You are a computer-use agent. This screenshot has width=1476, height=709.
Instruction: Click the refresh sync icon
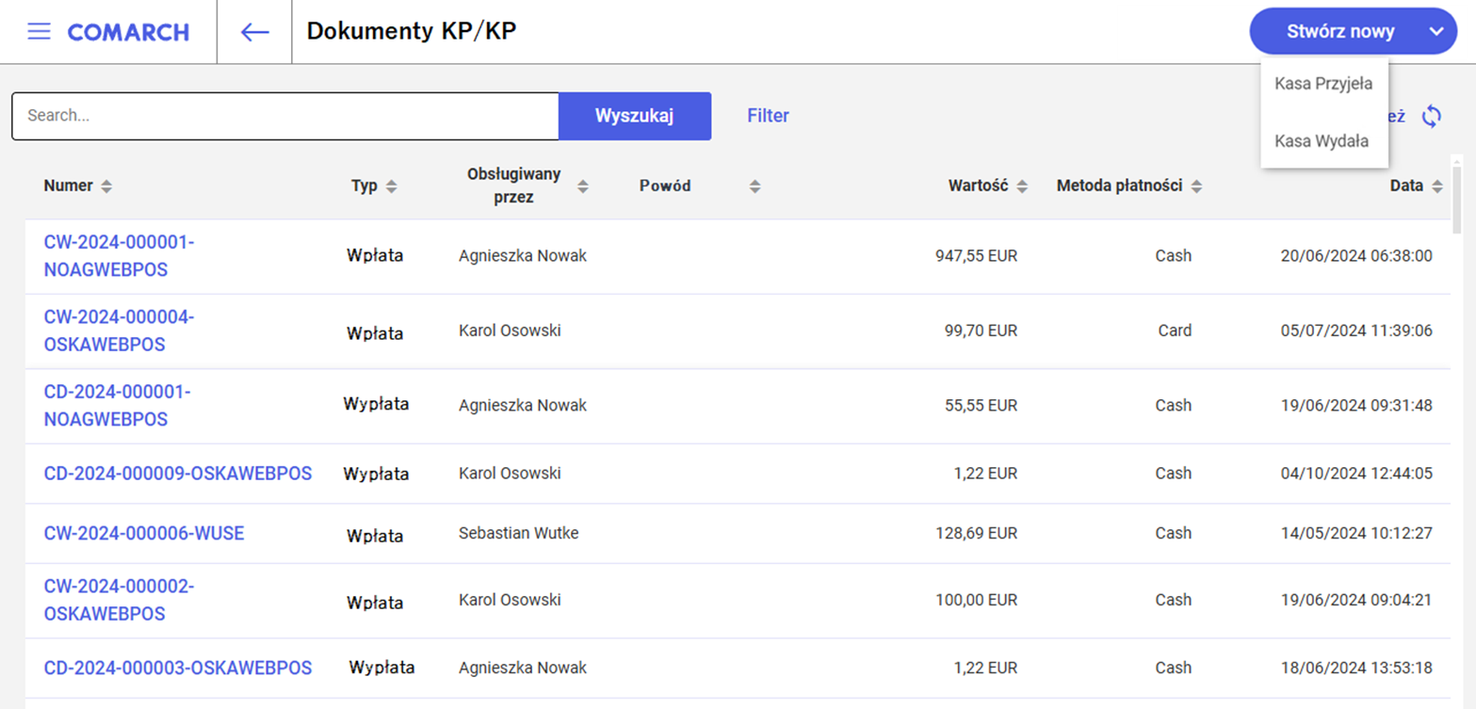coord(1432,116)
